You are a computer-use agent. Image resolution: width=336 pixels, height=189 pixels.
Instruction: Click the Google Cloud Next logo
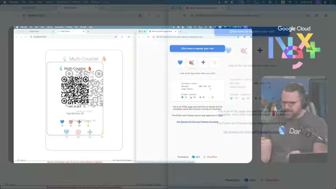(294, 47)
